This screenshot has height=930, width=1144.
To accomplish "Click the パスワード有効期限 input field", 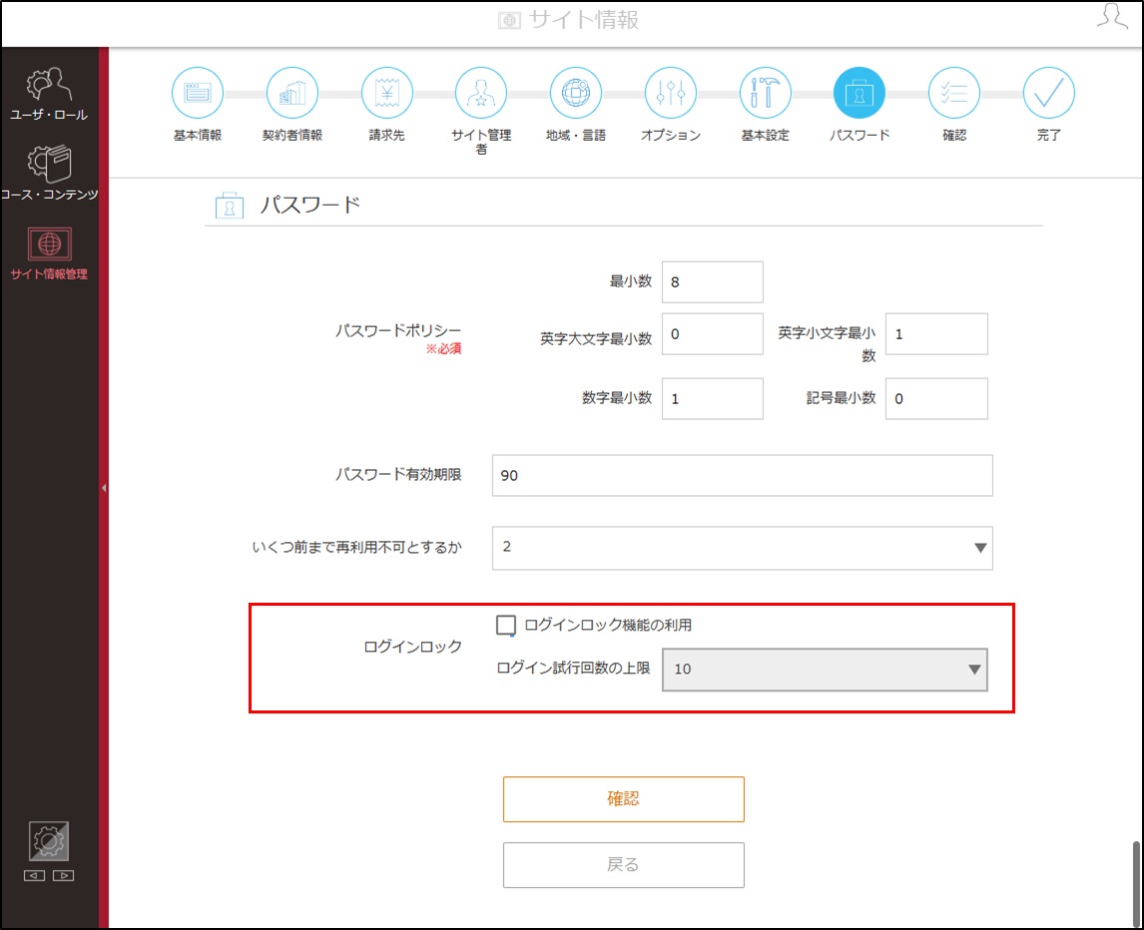I will (742, 476).
